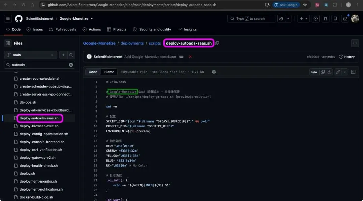Open docker-build-cicd.sh file

click(x=36, y=197)
